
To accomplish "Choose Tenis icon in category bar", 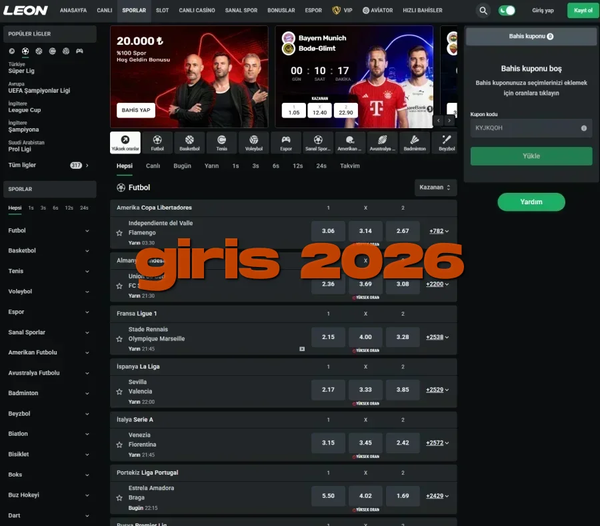I will [221, 143].
